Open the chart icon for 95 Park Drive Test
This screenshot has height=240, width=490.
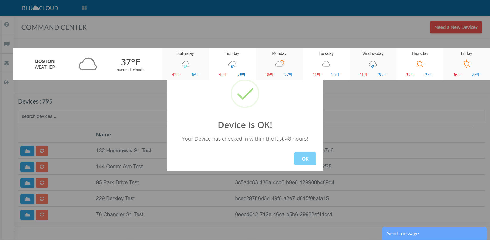[x=27, y=183]
